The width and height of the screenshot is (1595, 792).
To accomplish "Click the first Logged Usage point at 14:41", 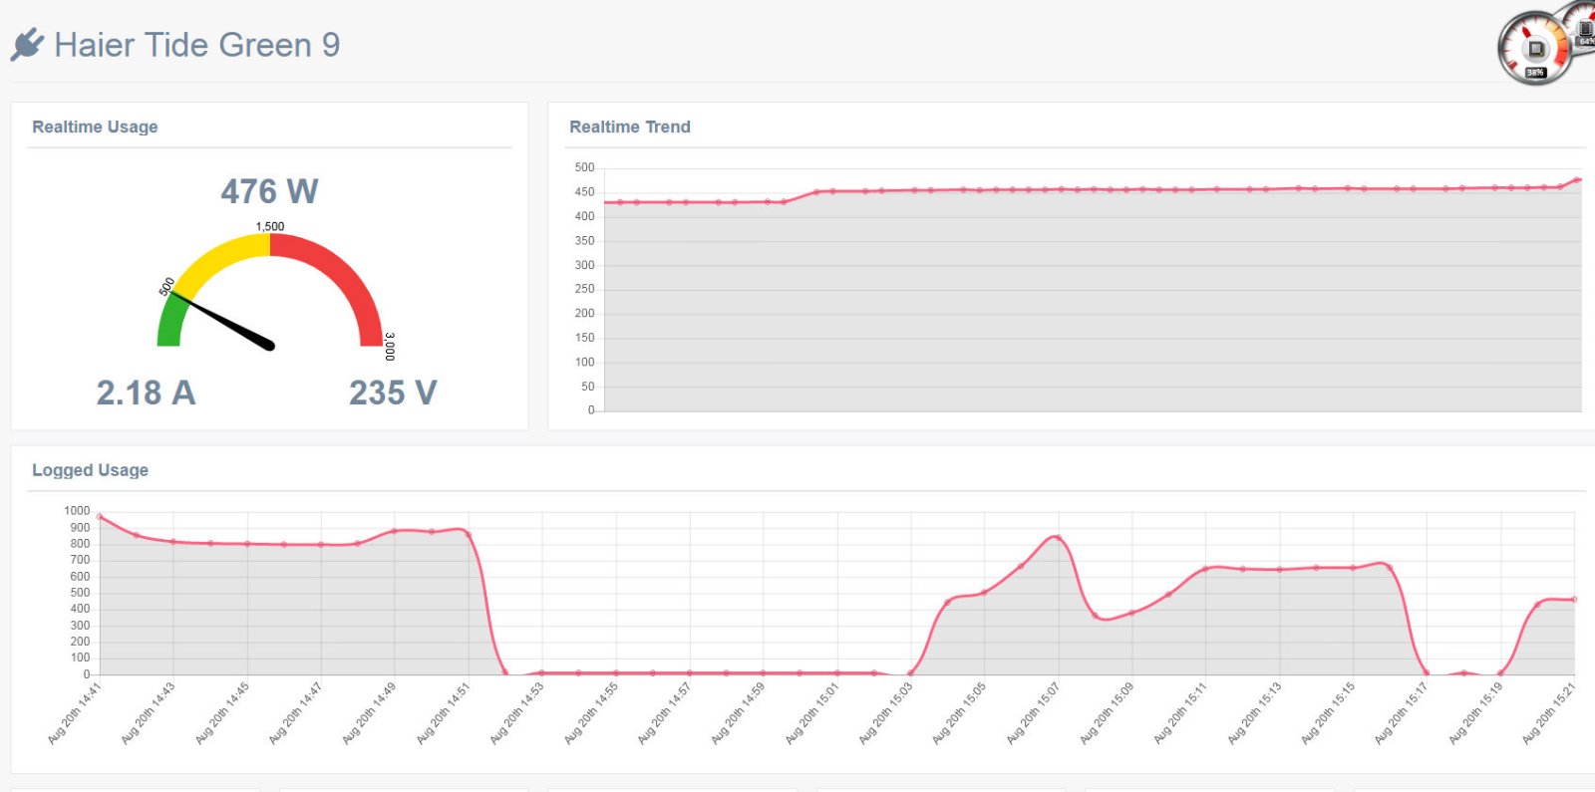I will [x=100, y=516].
